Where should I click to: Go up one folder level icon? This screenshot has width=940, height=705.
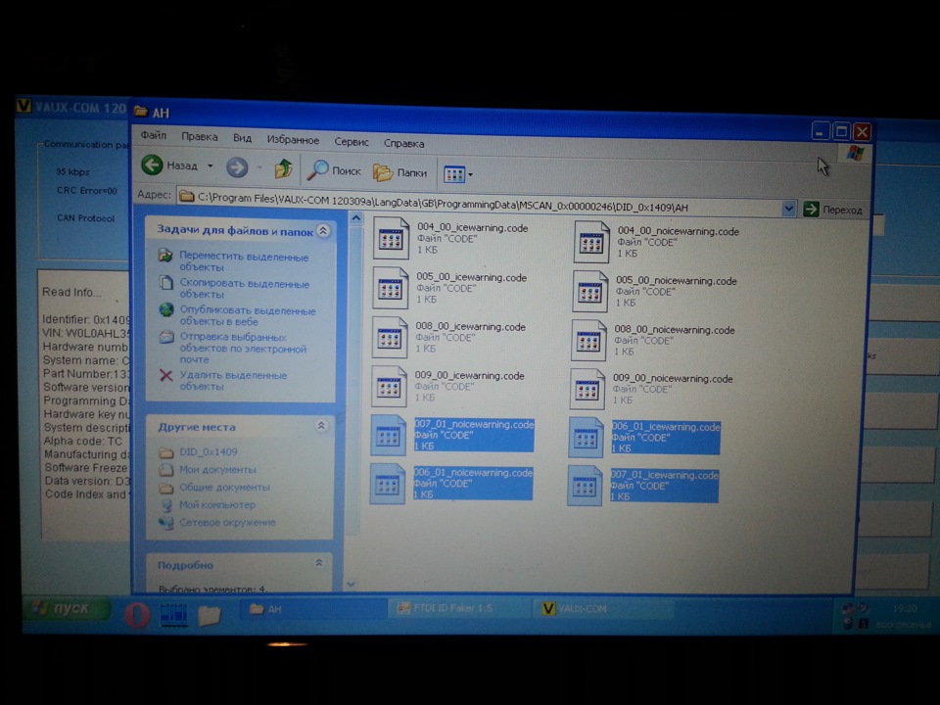tap(283, 169)
